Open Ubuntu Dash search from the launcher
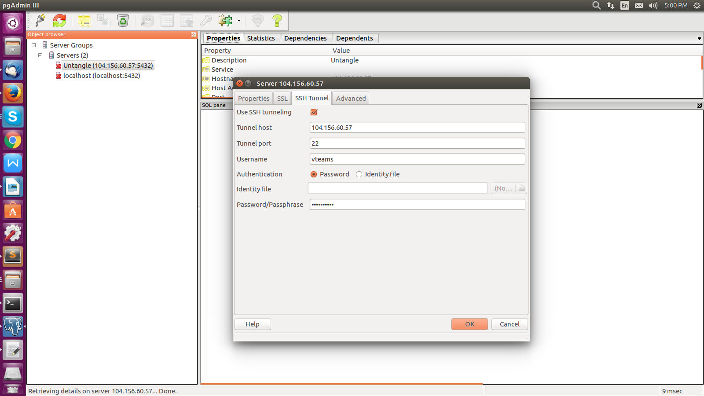Image resolution: width=704 pixels, height=396 pixels. point(13,23)
